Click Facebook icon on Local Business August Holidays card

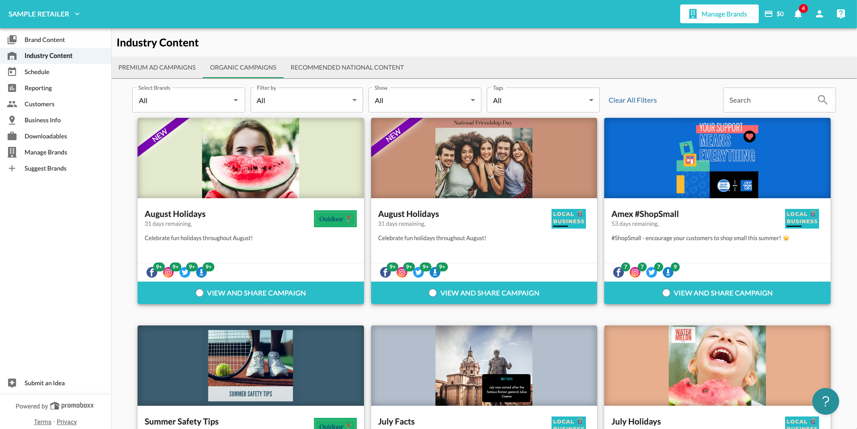coord(385,272)
